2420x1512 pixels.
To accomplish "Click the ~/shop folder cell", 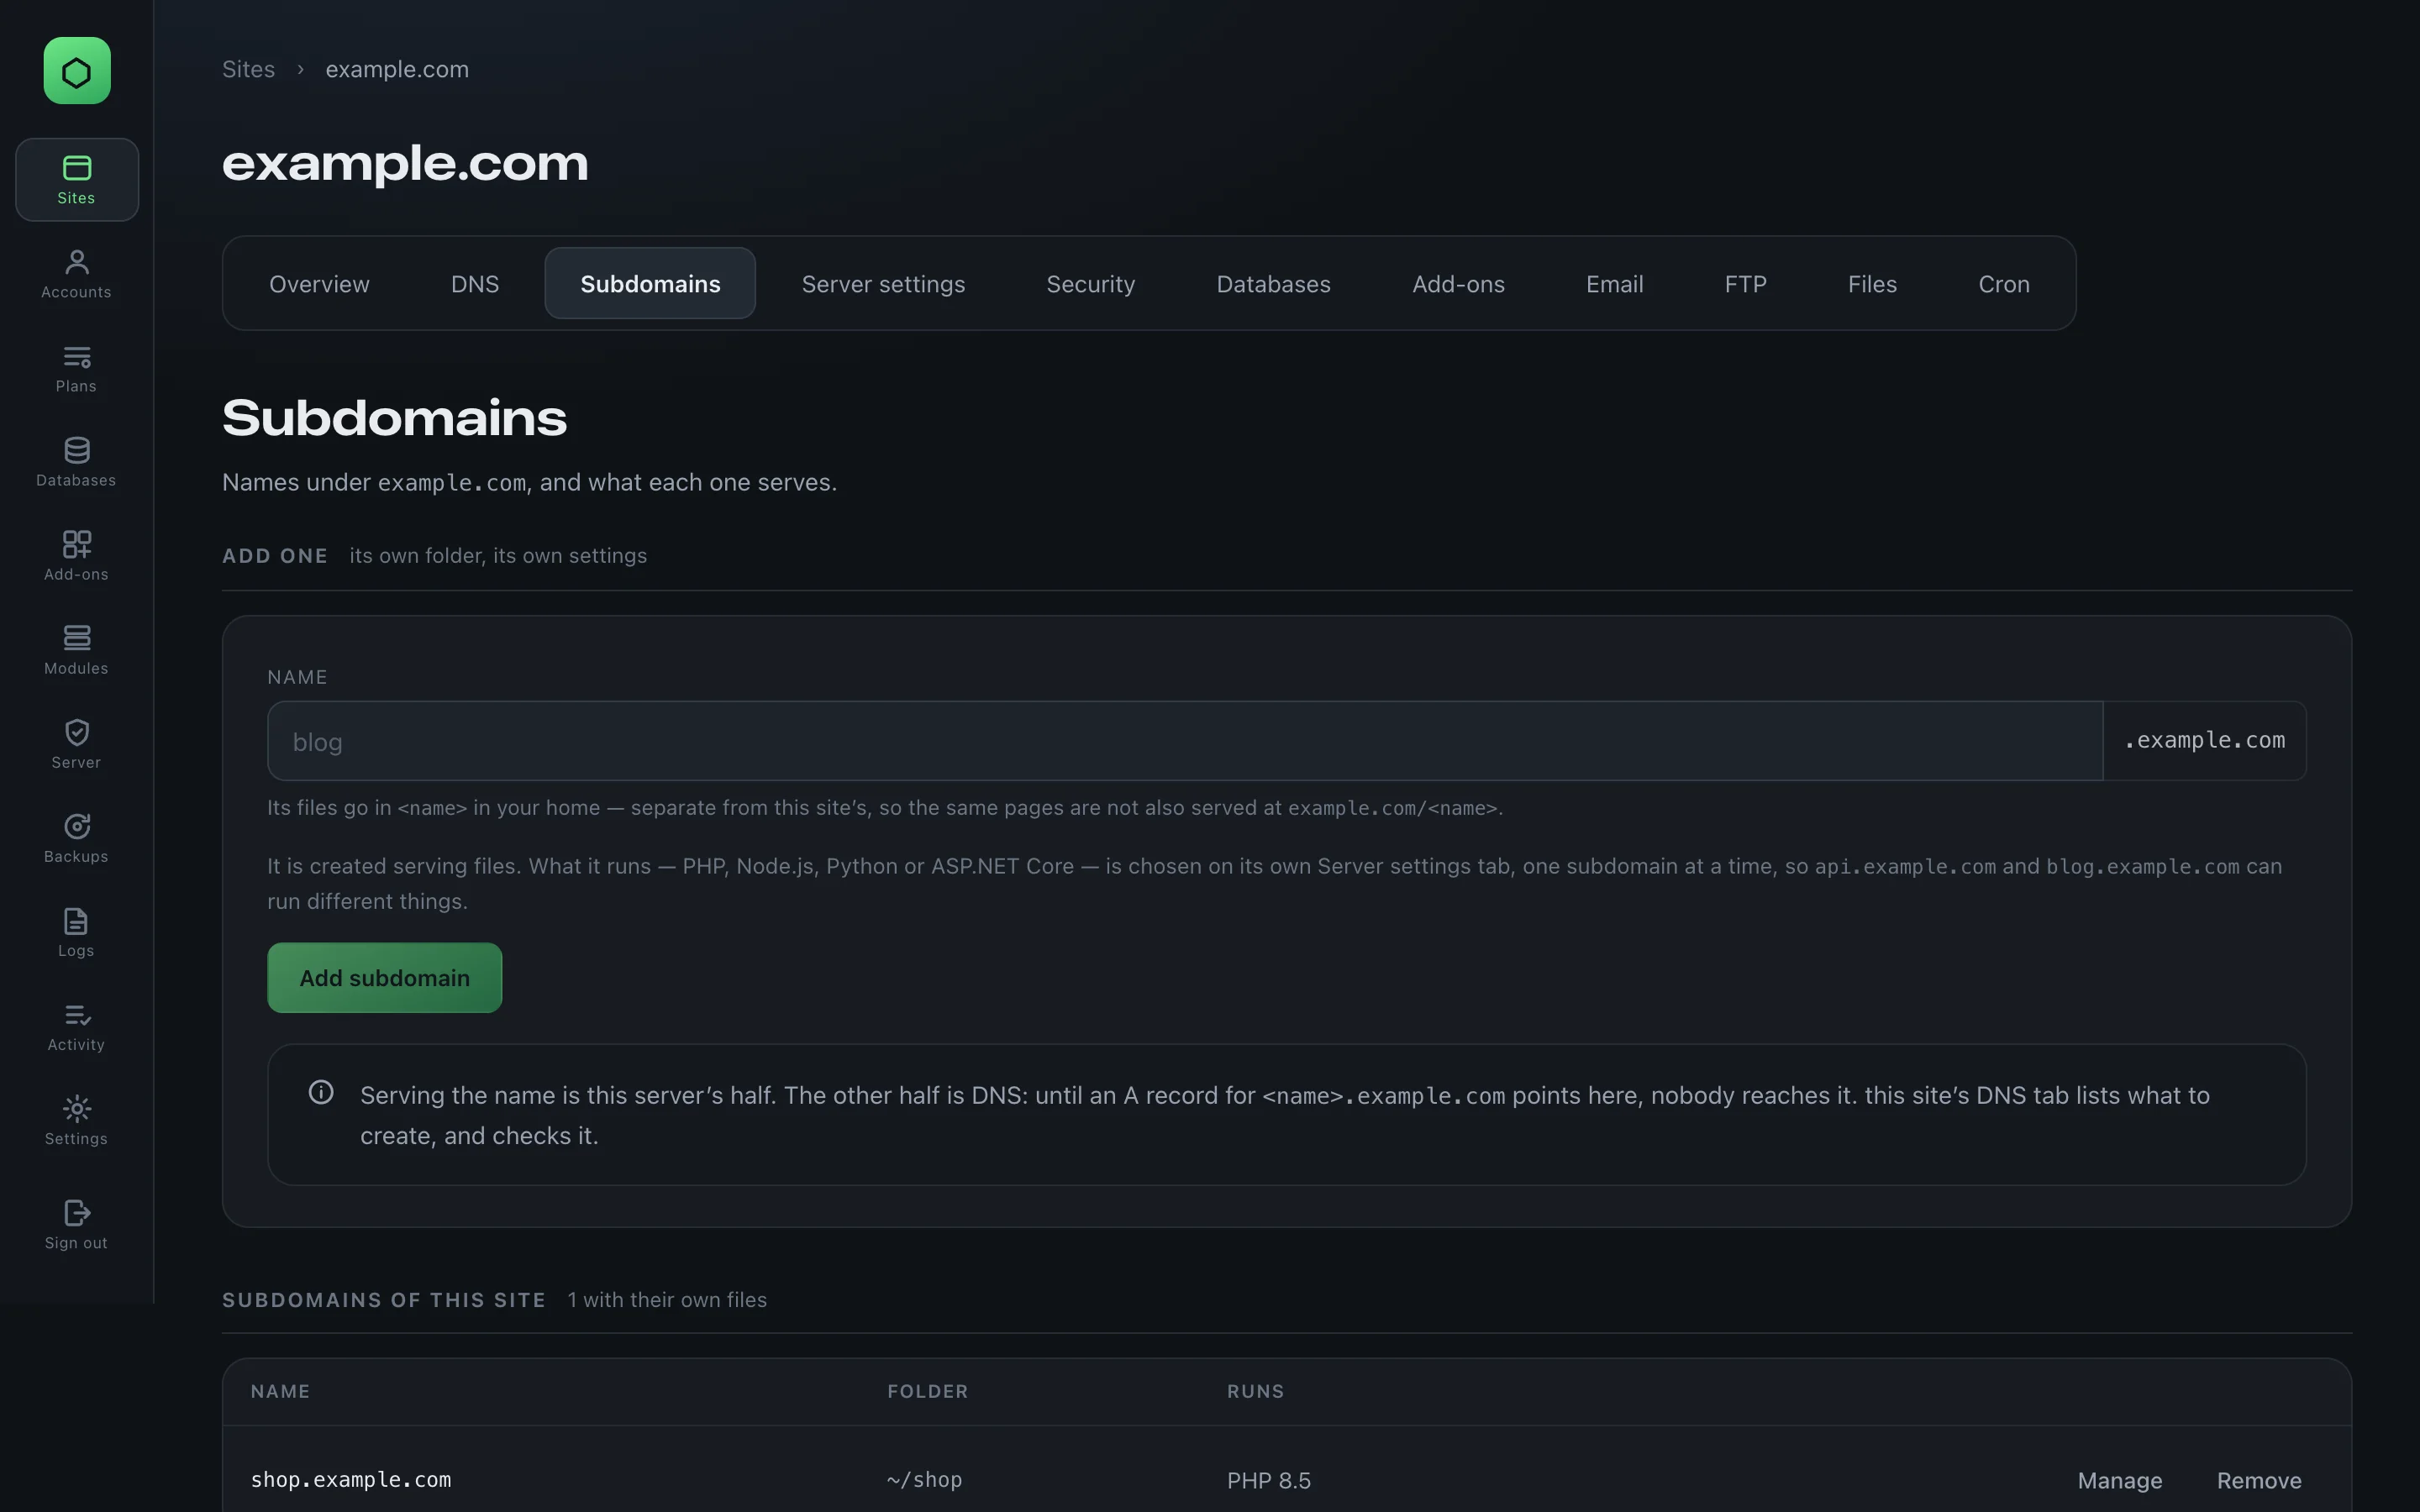I will click(924, 1480).
